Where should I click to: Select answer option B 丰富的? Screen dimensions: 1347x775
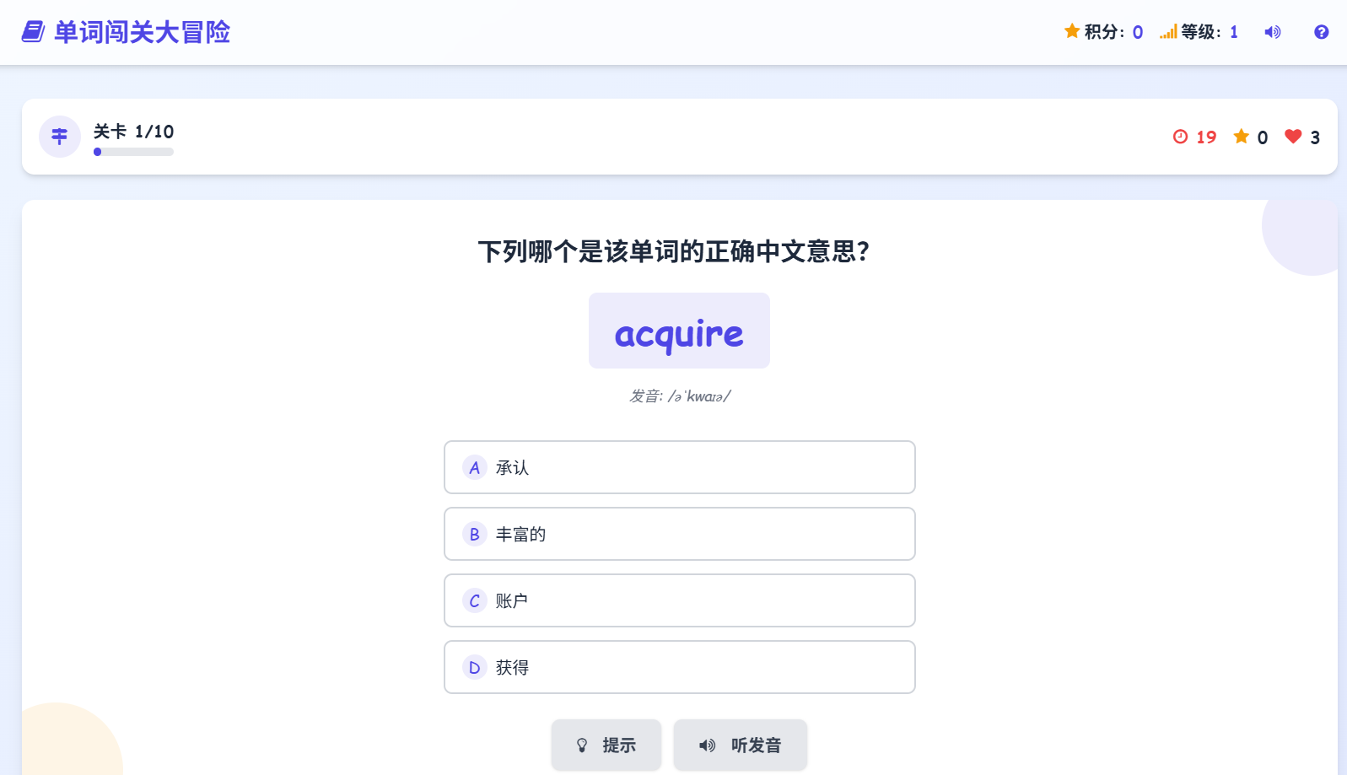pos(680,534)
